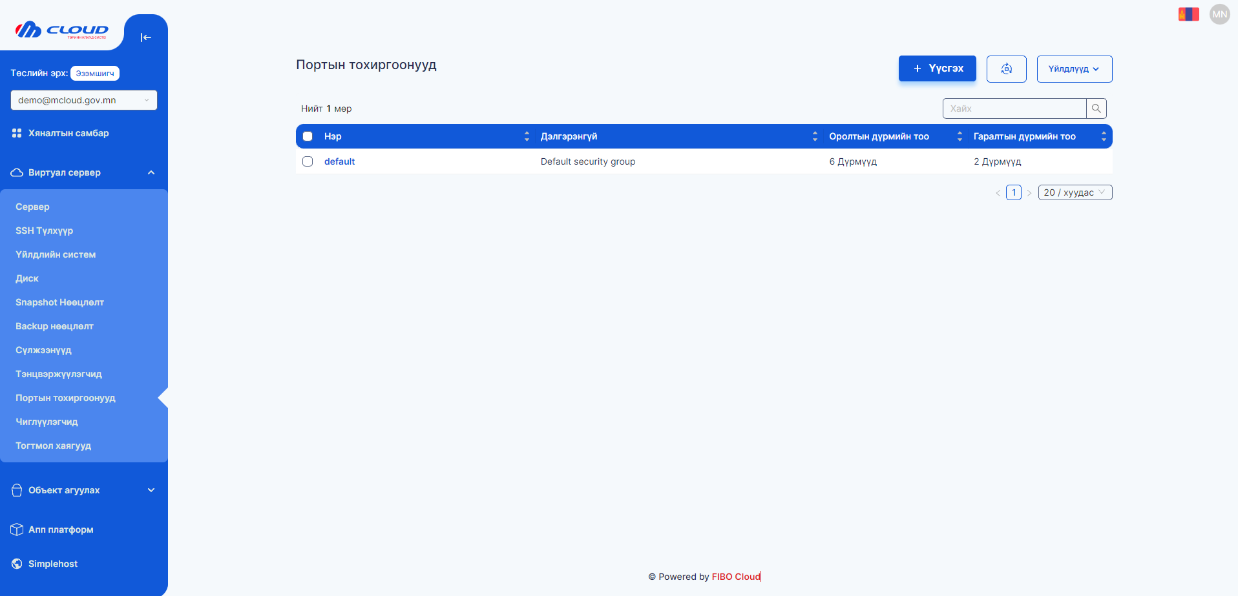Click the Хайх search input field
This screenshot has height=596, width=1238.
click(x=1014, y=108)
